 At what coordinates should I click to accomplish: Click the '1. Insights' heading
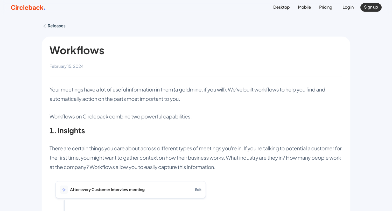(67, 131)
